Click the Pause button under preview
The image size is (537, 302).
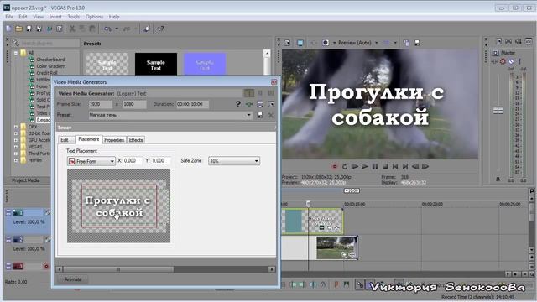pos(375,166)
